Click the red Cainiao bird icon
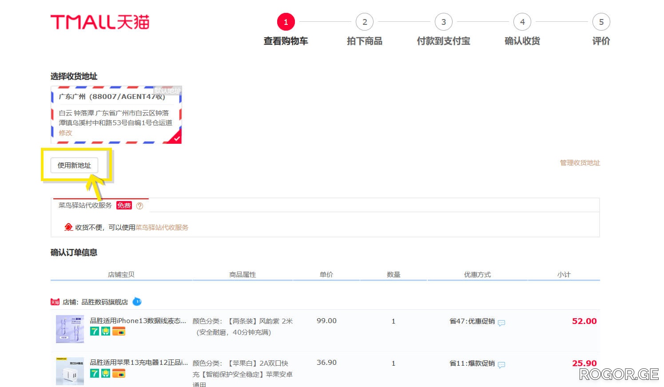664x387 pixels. (68, 227)
